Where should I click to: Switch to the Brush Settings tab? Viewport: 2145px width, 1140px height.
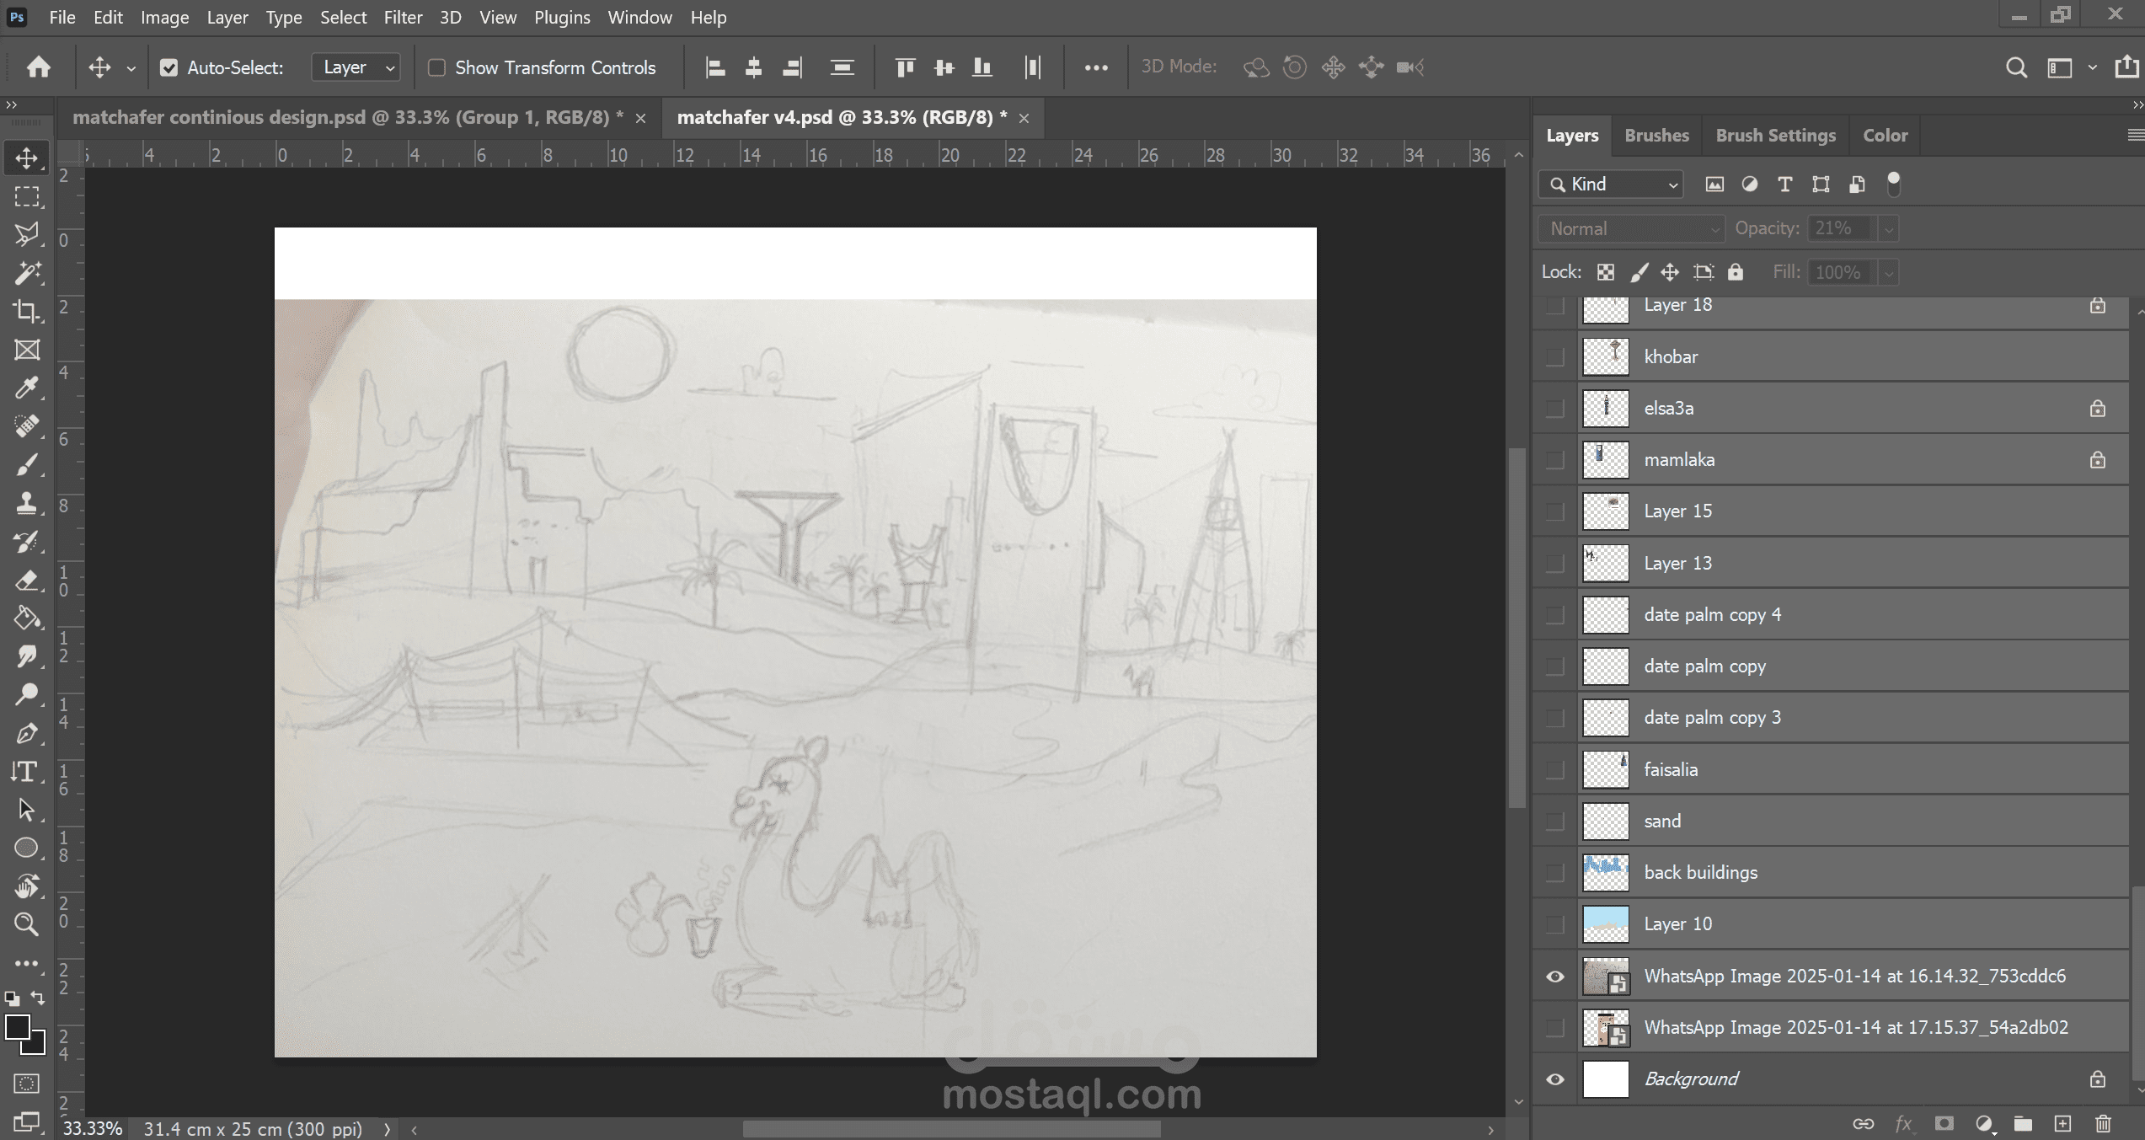[x=1775, y=136]
